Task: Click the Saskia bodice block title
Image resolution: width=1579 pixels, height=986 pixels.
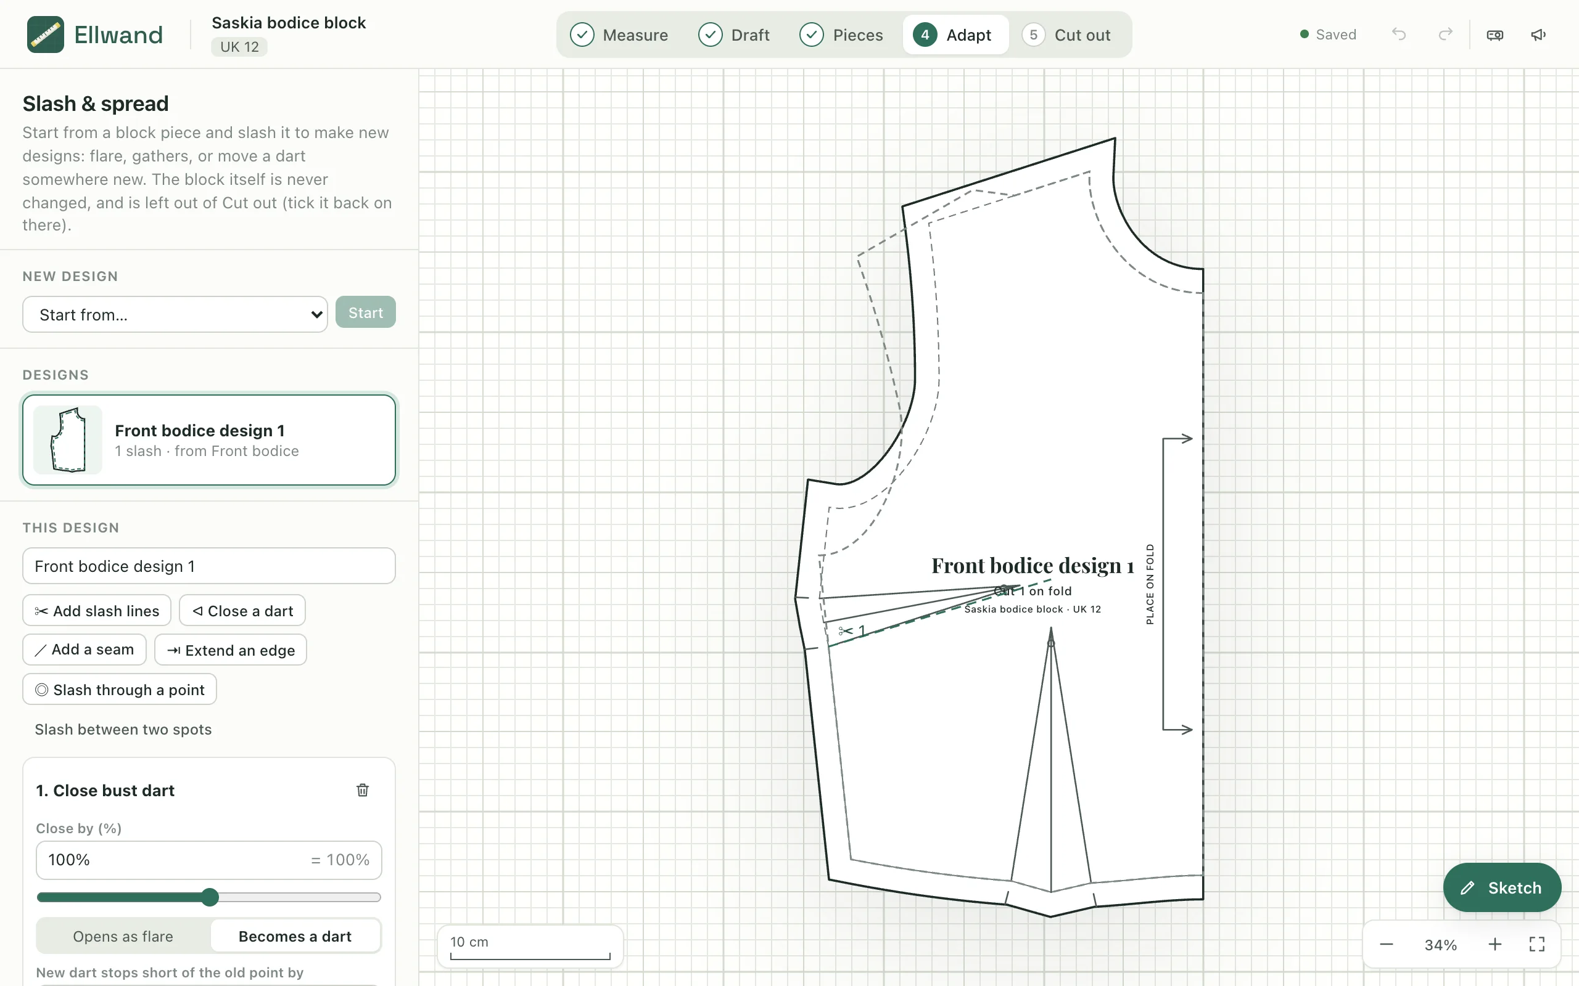Action: [x=289, y=23]
